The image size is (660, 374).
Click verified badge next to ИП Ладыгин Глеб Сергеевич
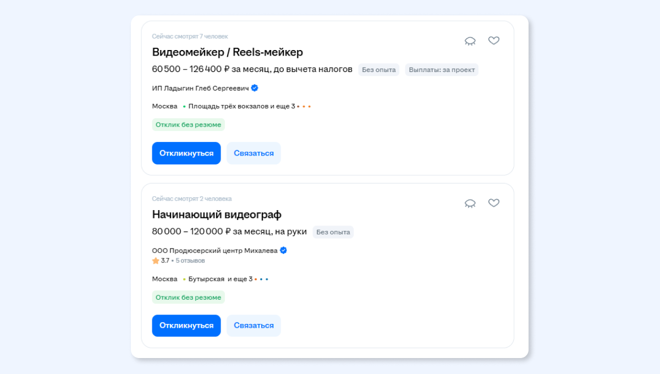coord(255,88)
